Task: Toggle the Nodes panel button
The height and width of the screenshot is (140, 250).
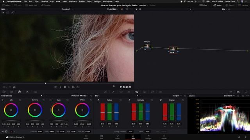Action: (217, 5)
